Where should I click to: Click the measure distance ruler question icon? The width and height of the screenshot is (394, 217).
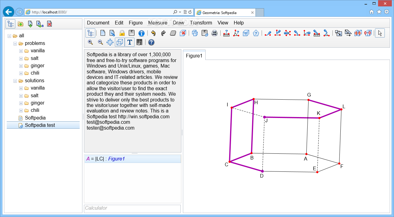(226, 33)
